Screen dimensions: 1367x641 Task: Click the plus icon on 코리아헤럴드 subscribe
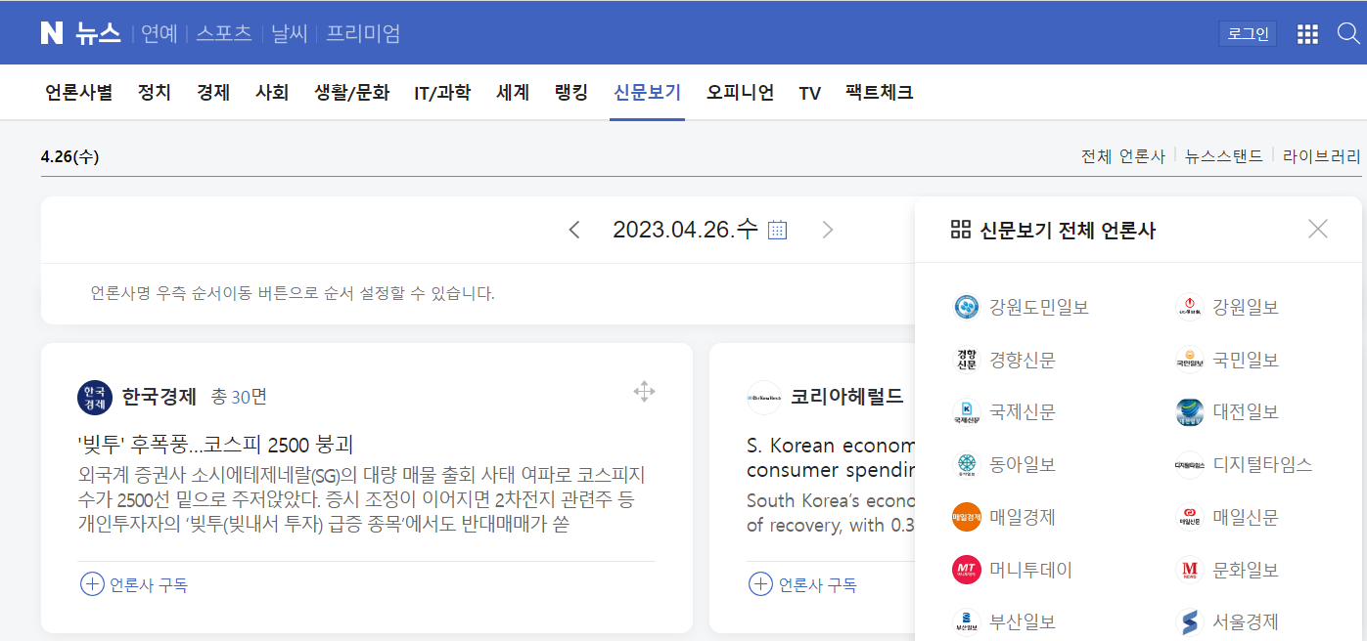point(760,584)
